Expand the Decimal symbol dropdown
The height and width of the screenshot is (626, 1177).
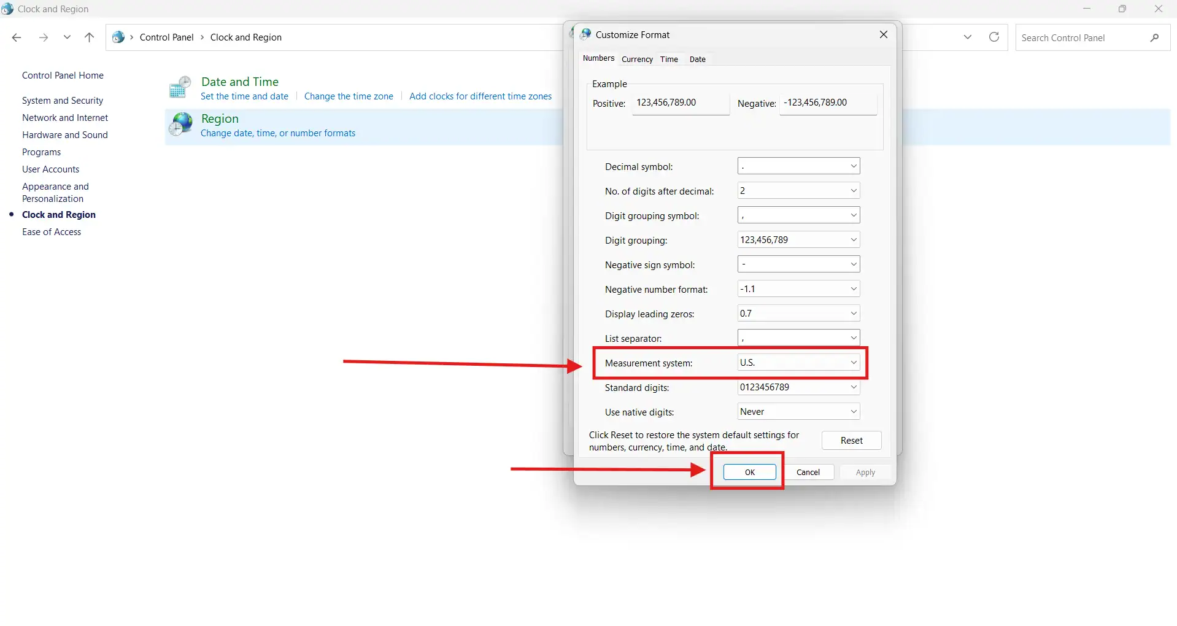coord(798,166)
